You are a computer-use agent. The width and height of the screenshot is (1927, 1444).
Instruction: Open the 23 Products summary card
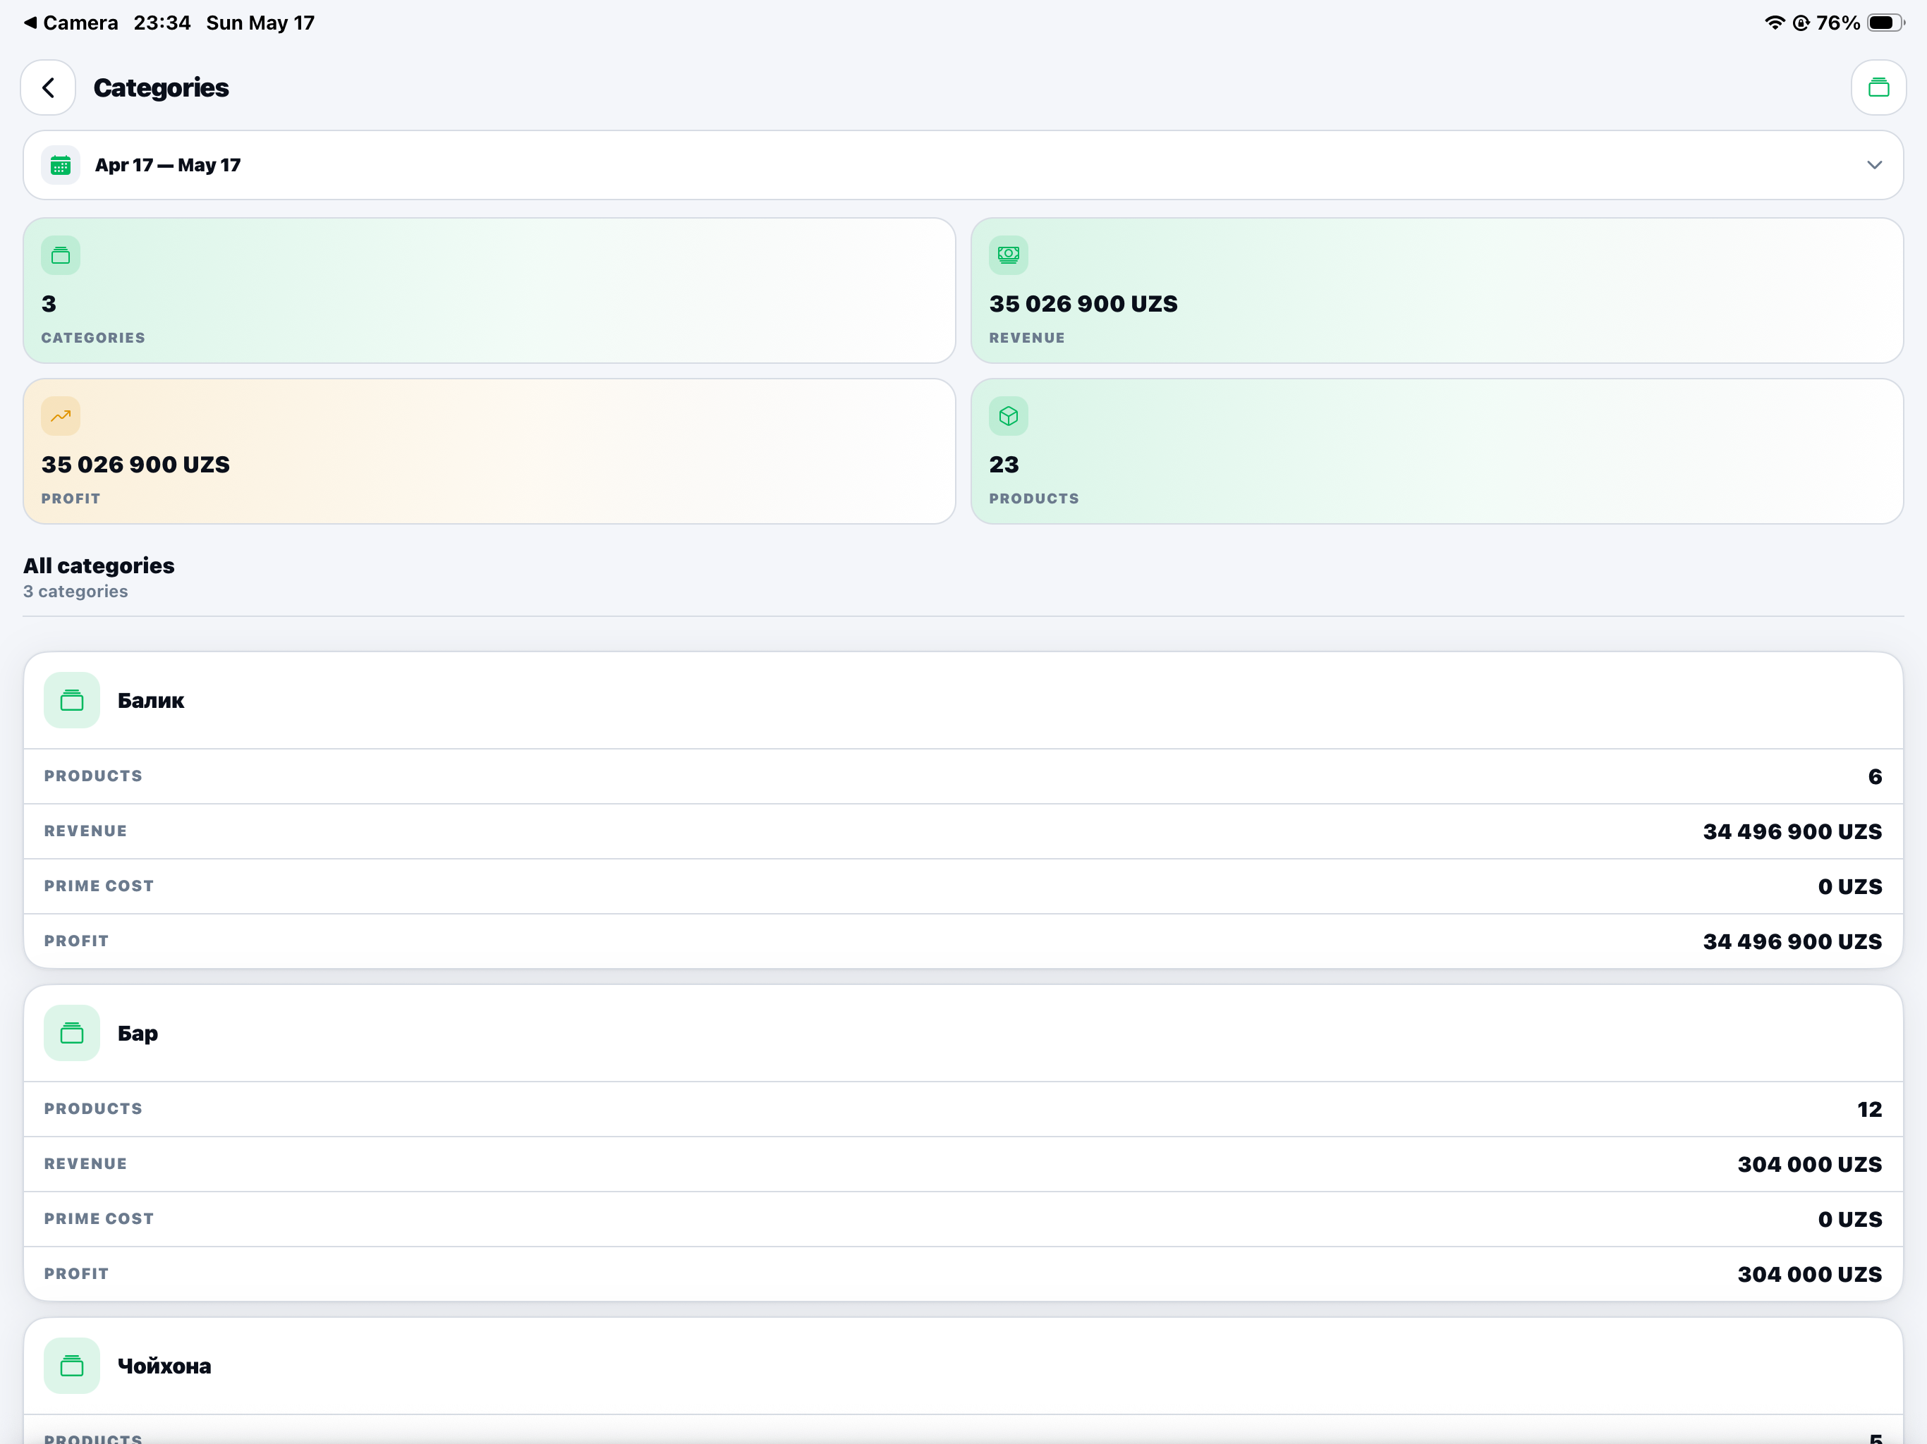pyautogui.click(x=1437, y=451)
